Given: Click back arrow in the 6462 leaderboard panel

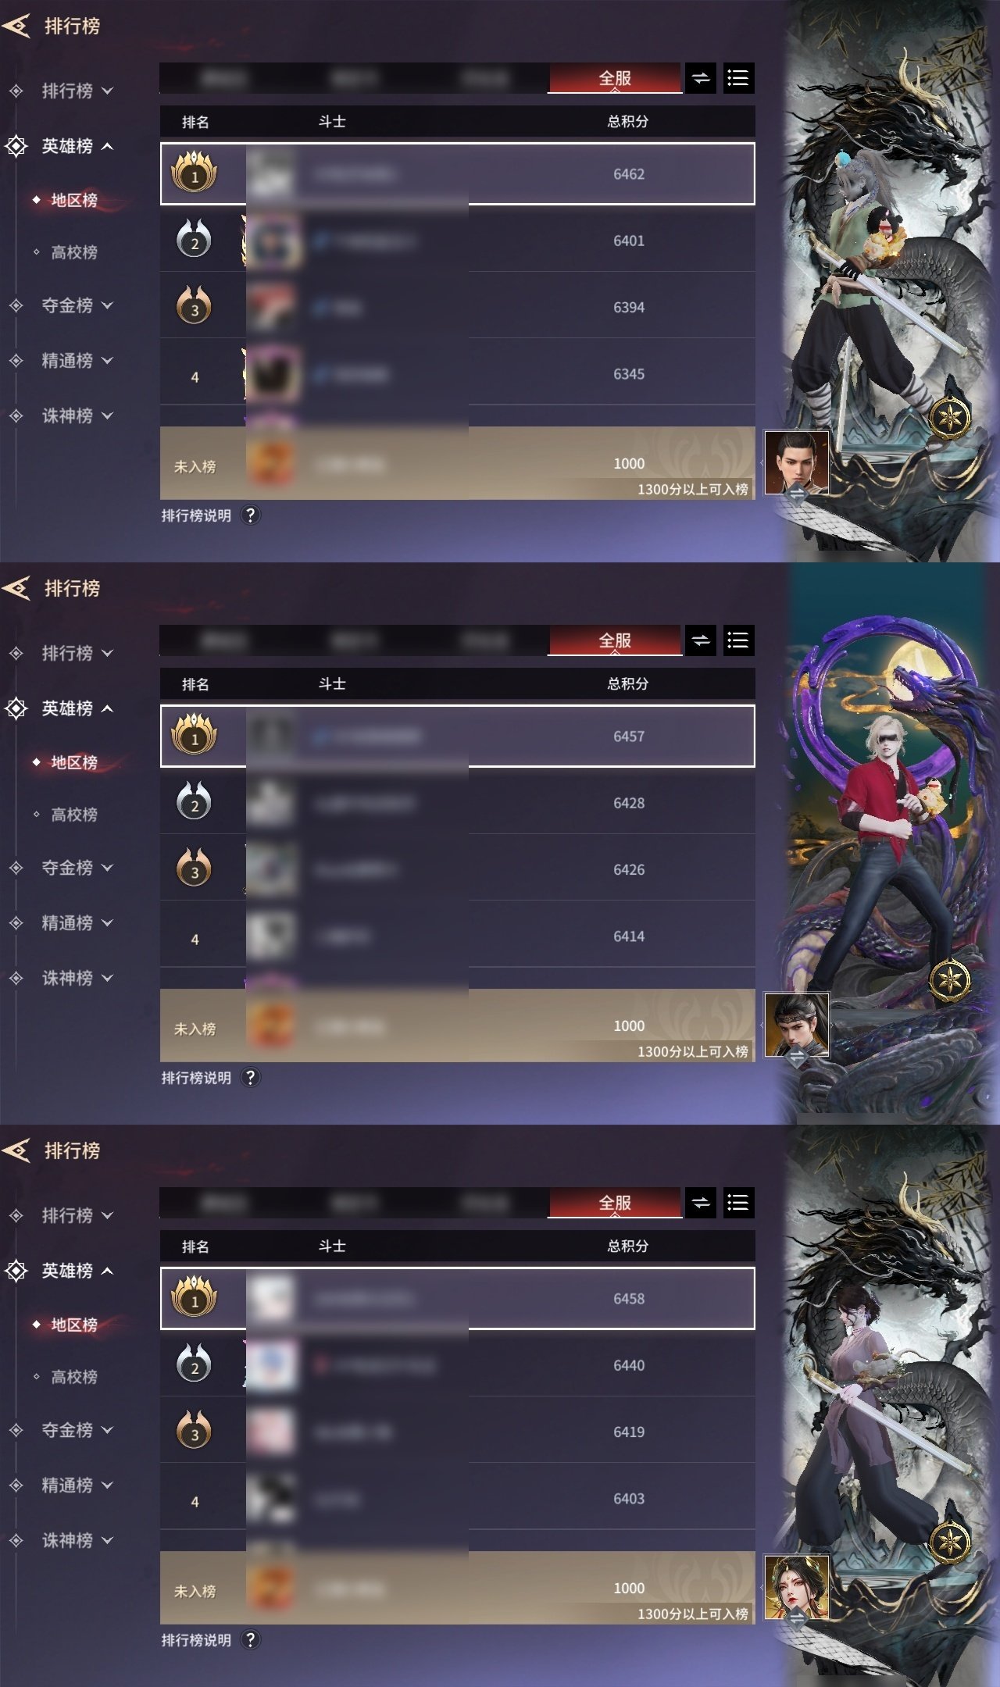Looking at the screenshot, I should coord(16,26).
